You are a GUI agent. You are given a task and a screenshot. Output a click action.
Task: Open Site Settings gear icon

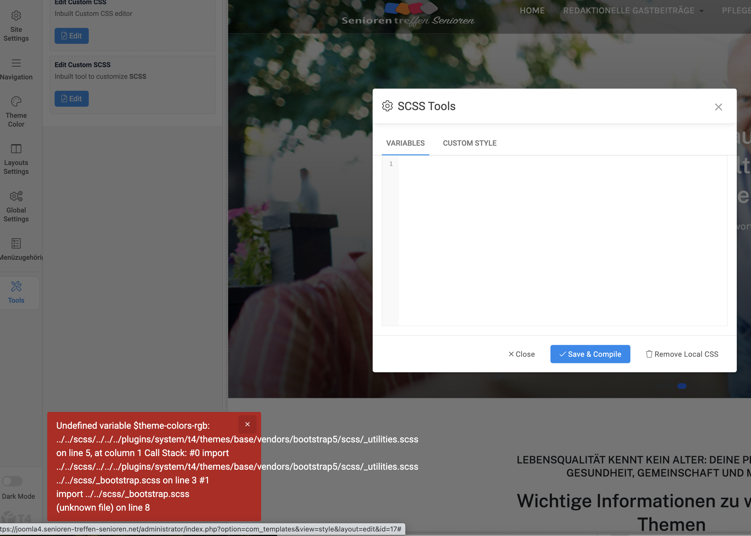16,16
